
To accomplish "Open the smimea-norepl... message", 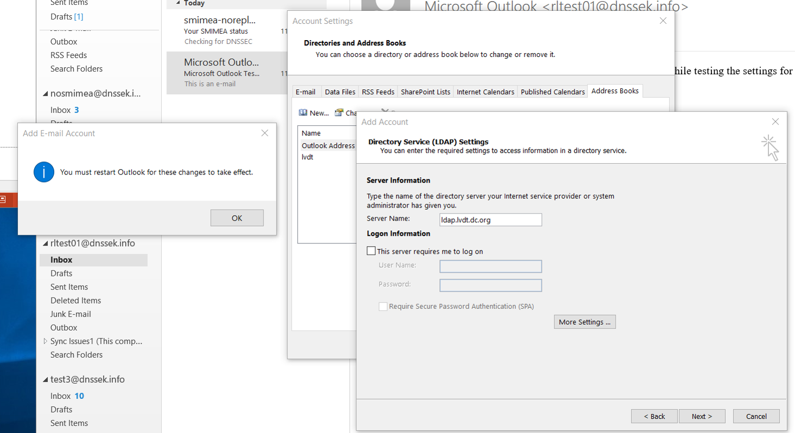I will click(x=227, y=30).
